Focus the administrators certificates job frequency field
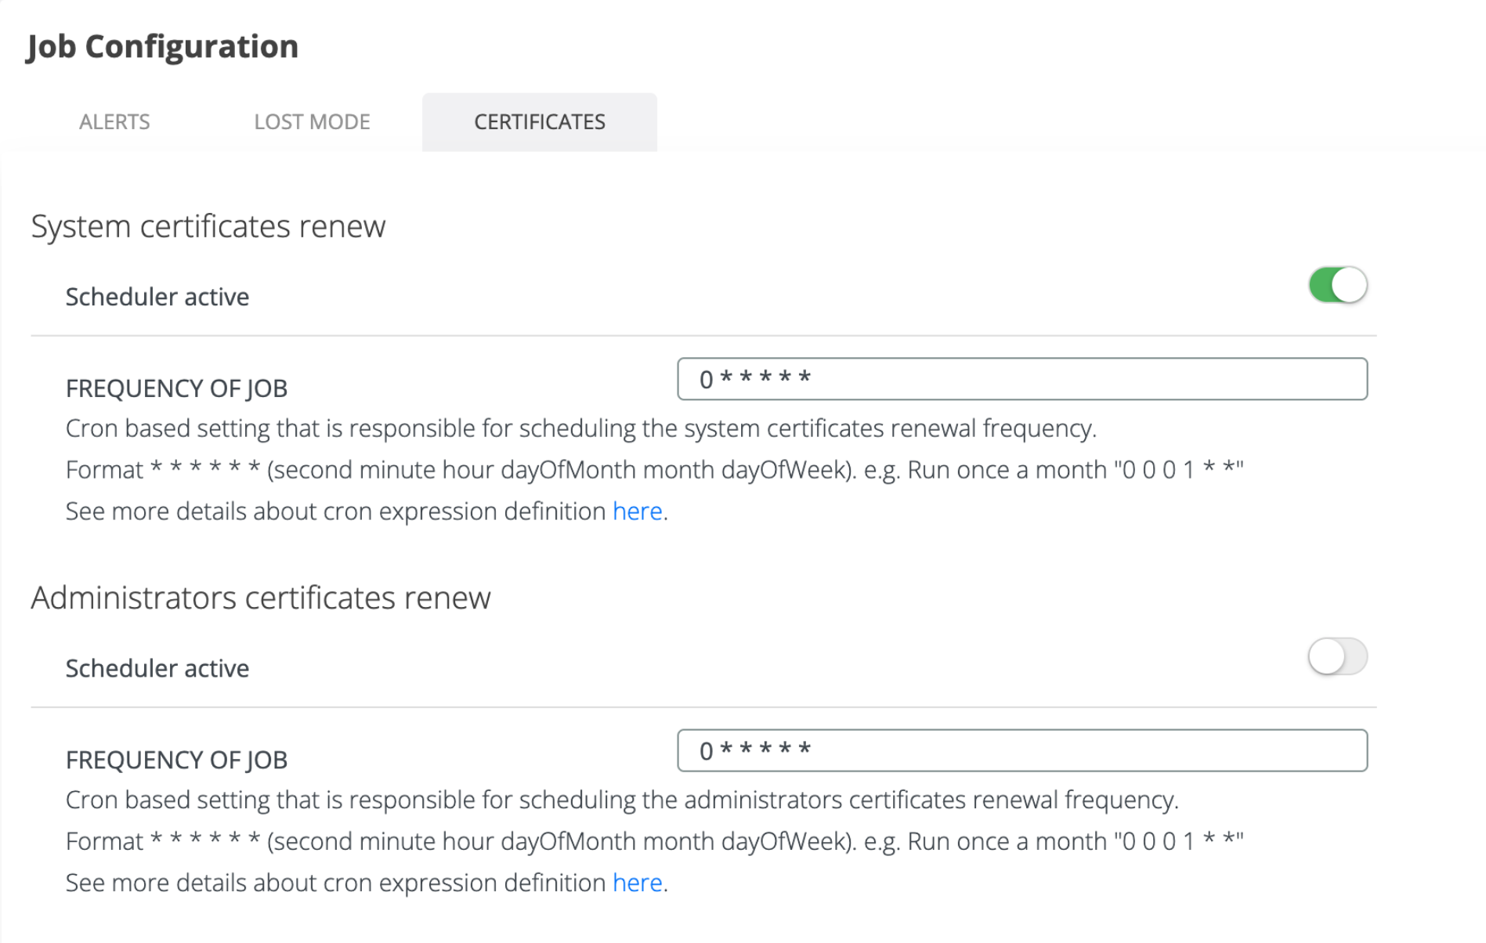 pyautogui.click(x=1021, y=750)
